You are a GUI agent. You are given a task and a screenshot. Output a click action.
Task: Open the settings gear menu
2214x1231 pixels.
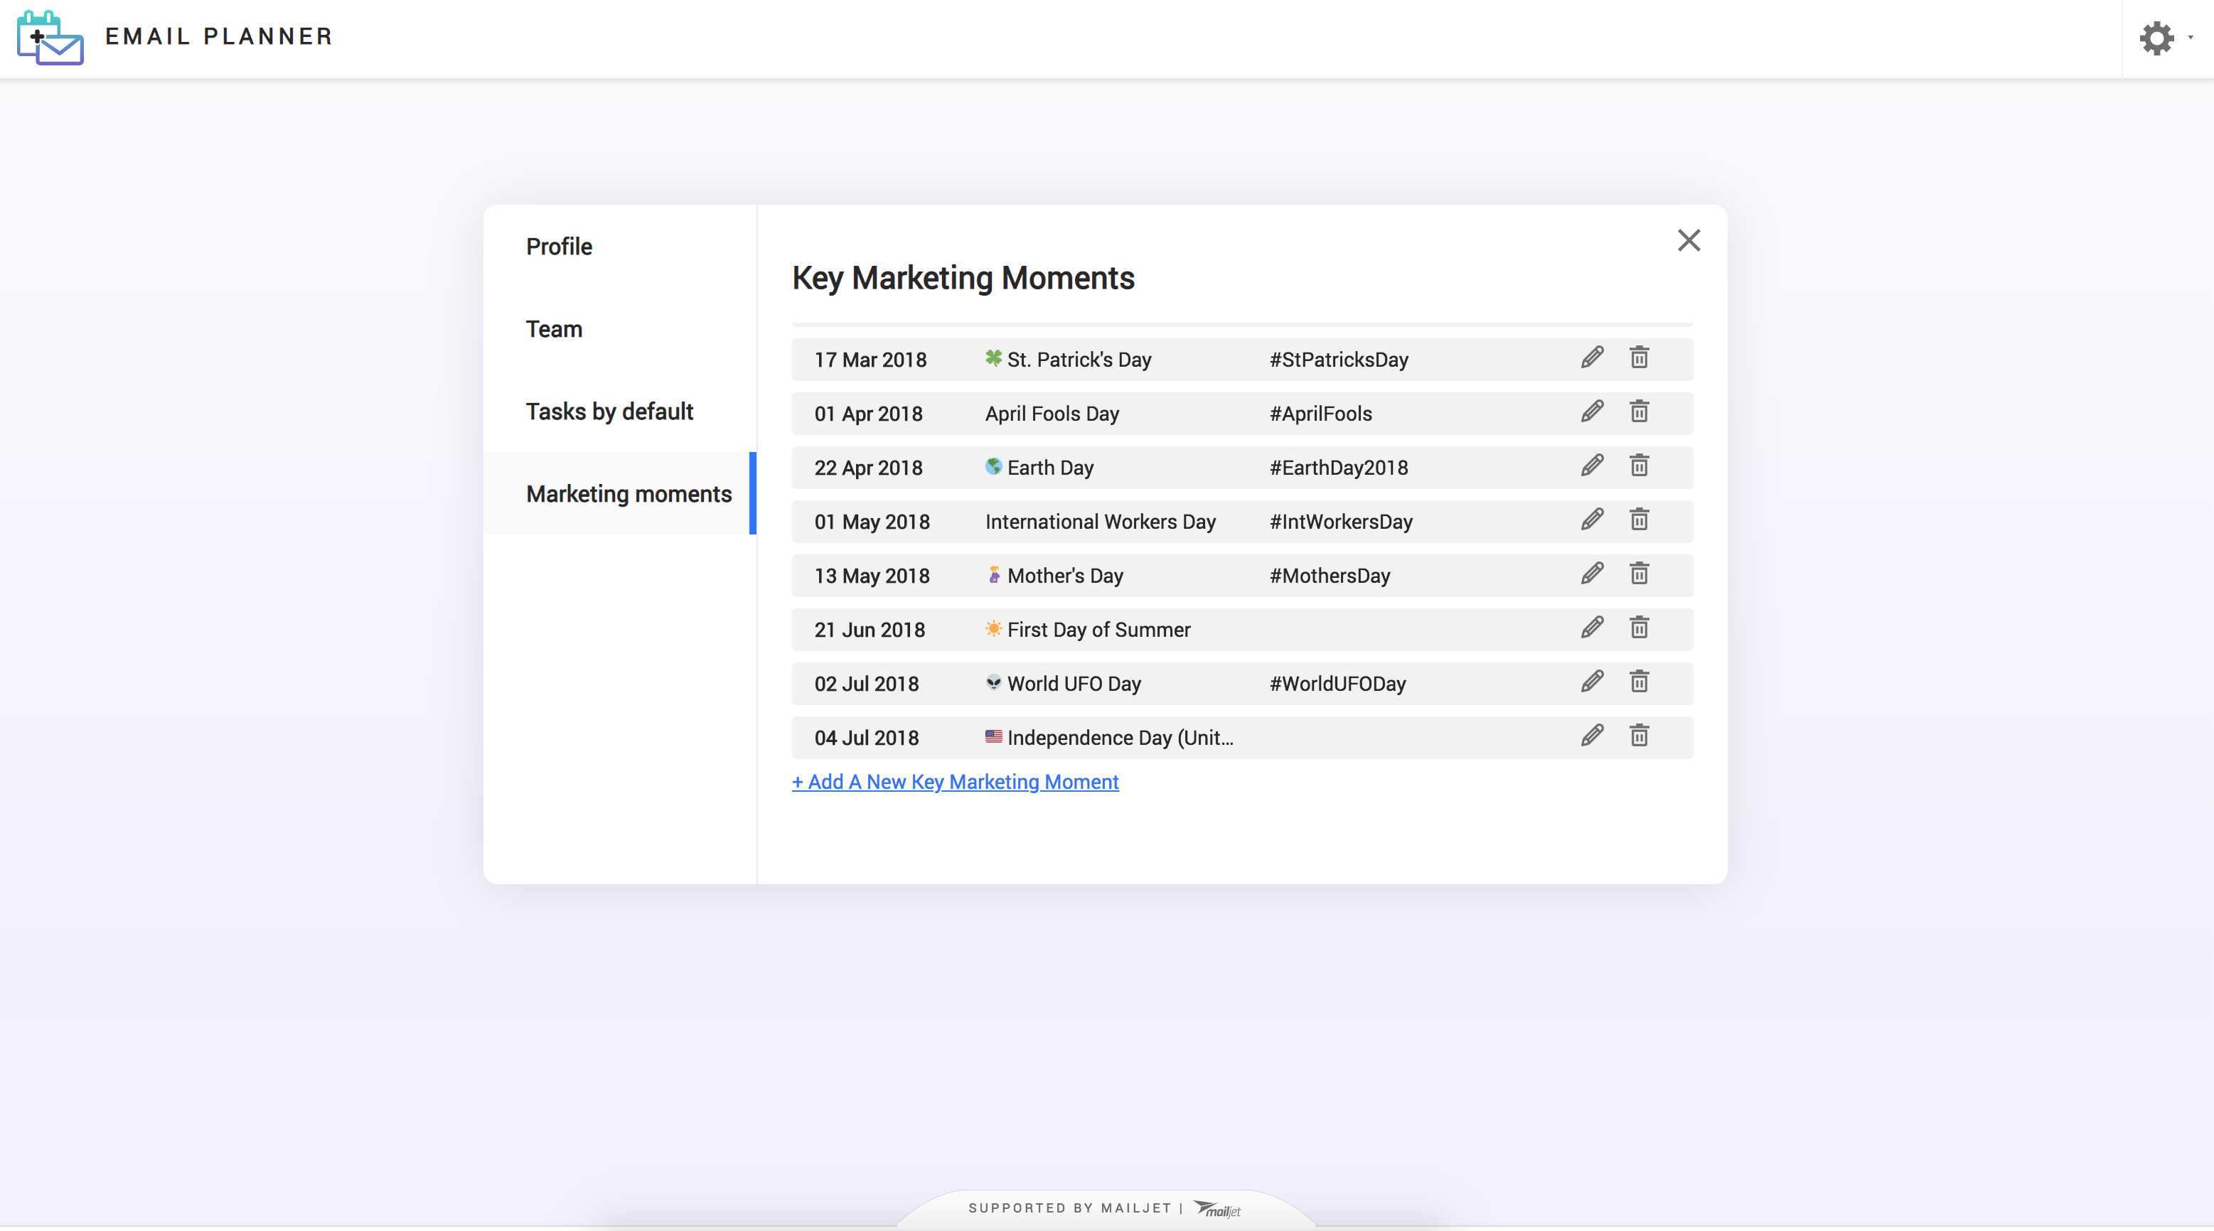pyautogui.click(x=2157, y=38)
